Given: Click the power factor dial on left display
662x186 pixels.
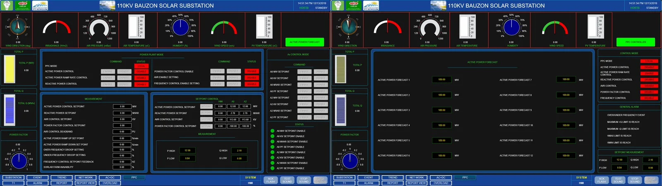Looking at the screenshot, I should (19, 160).
